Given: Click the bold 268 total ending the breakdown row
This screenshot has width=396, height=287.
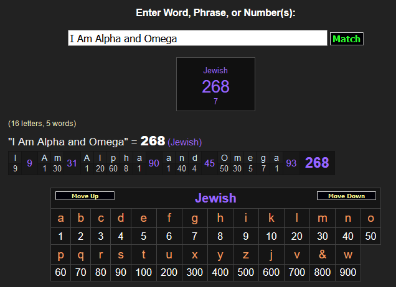Looking at the screenshot, I should 317,163.
